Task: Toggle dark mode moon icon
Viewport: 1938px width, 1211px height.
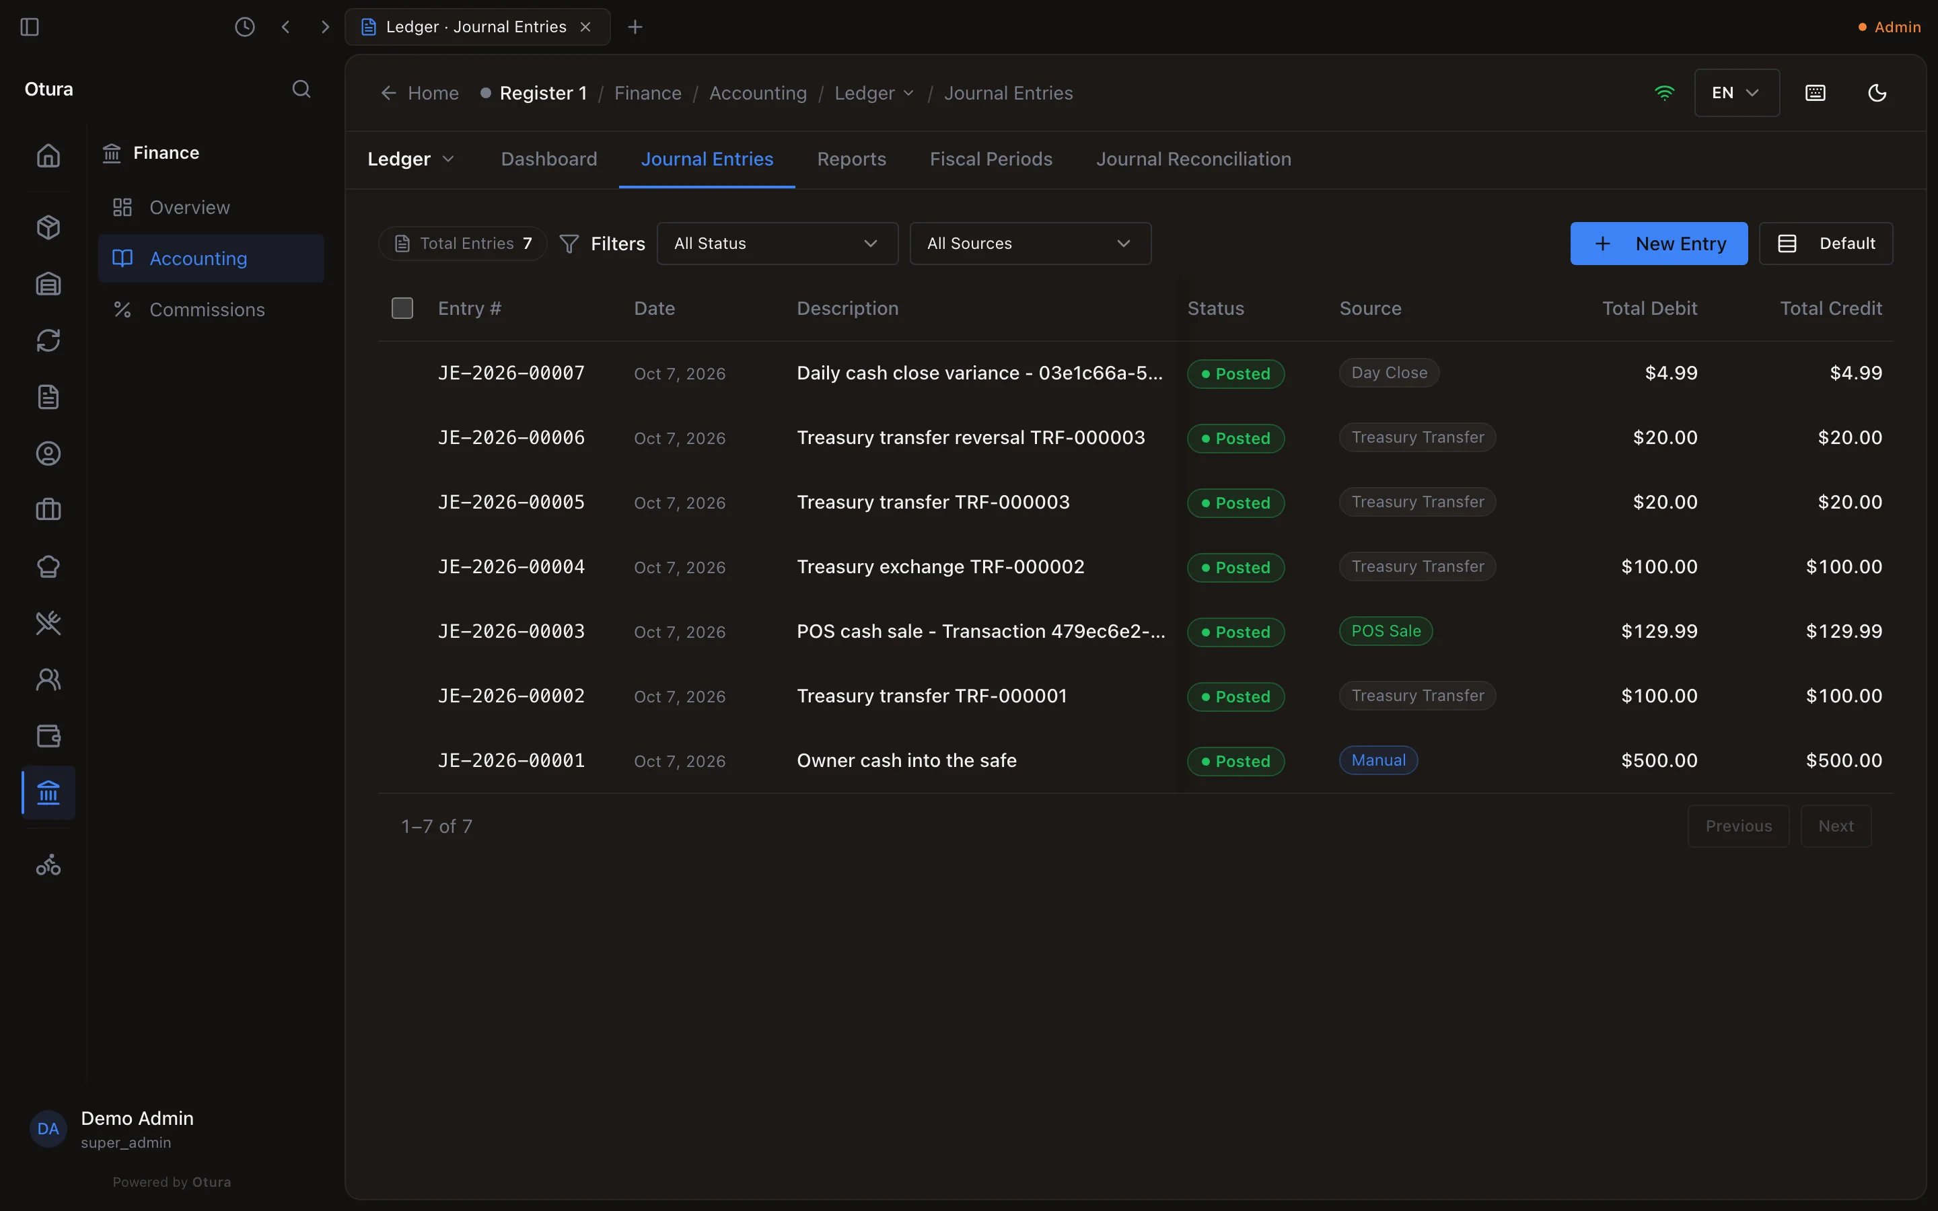Action: point(1876,93)
